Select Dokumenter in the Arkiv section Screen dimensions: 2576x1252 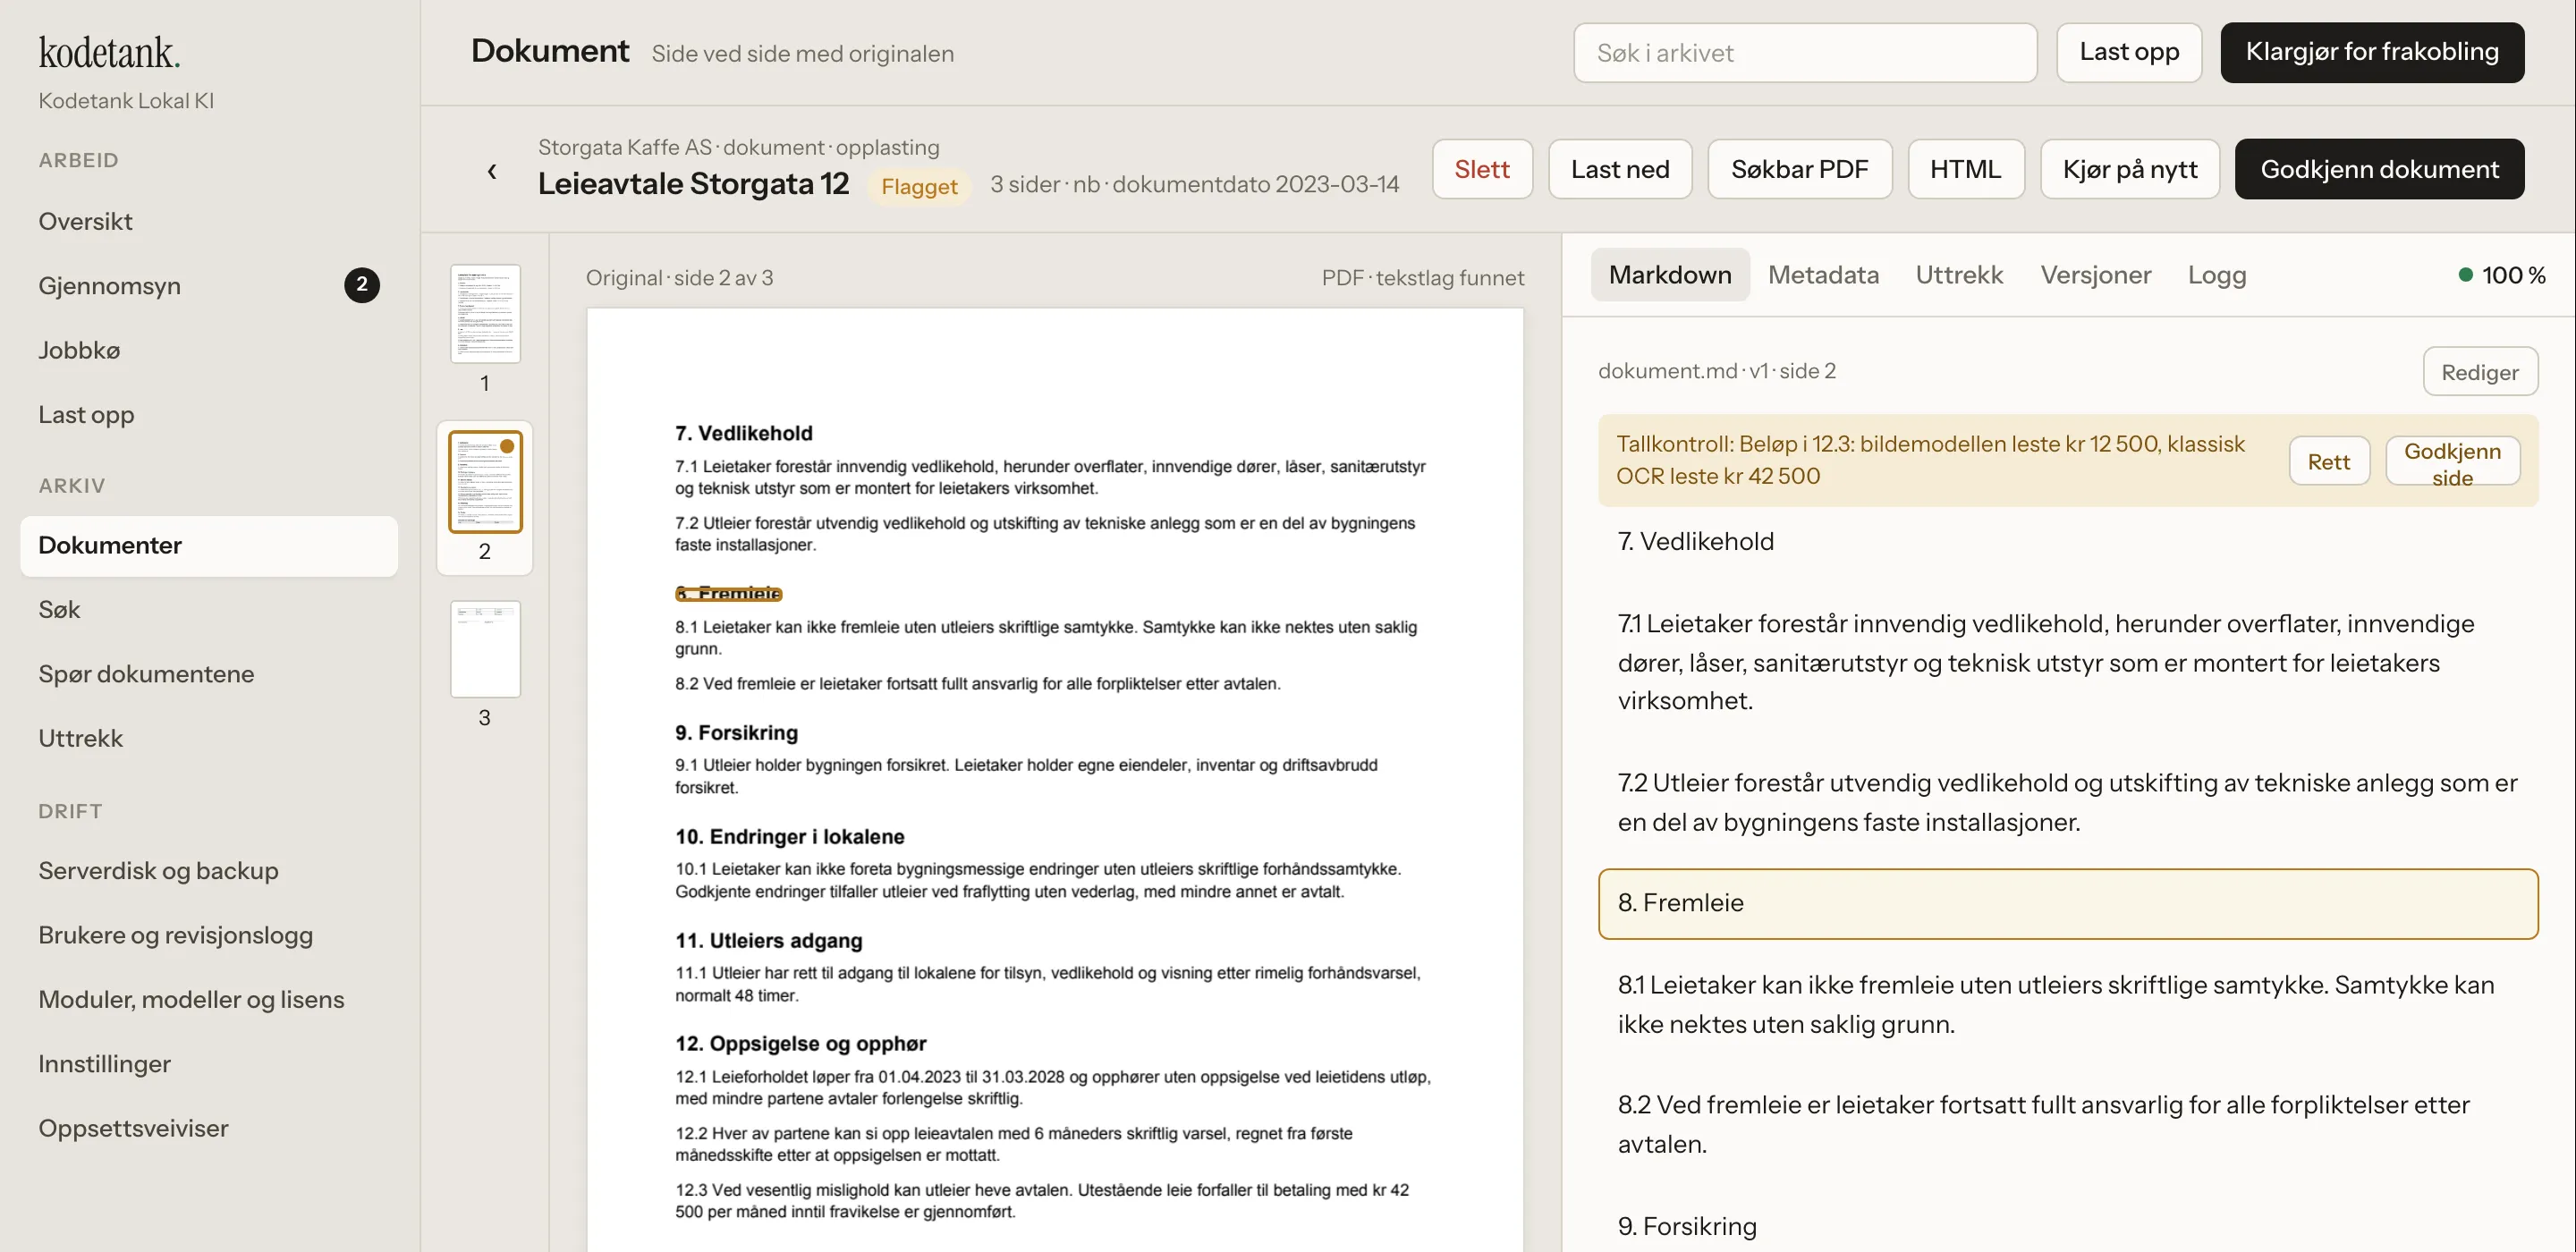point(209,546)
